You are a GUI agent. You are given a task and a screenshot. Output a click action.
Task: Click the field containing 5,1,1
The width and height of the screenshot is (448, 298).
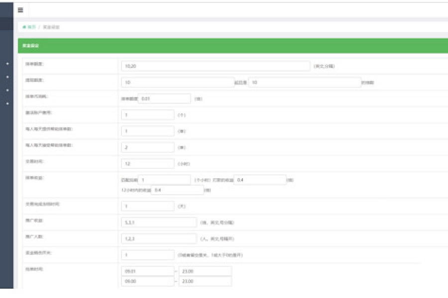[159, 223]
